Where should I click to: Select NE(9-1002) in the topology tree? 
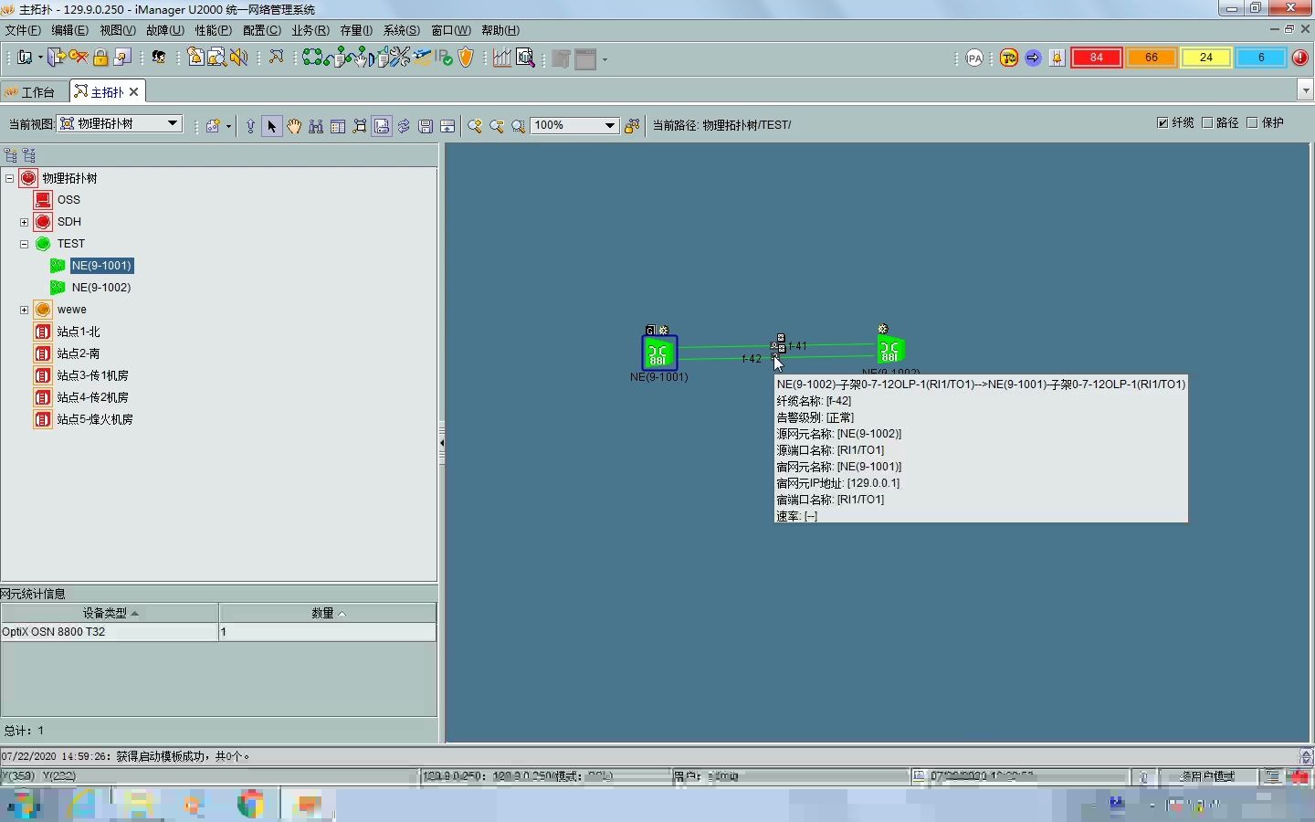pyautogui.click(x=101, y=288)
